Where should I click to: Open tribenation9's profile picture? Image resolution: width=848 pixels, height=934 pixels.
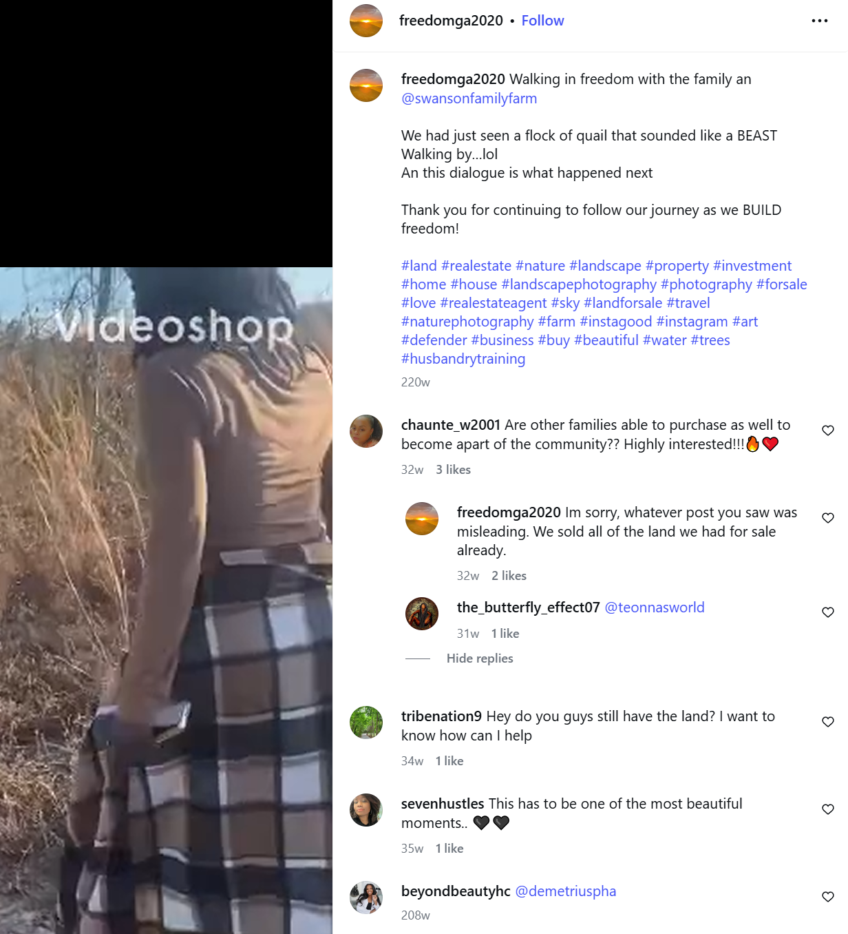click(366, 723)
